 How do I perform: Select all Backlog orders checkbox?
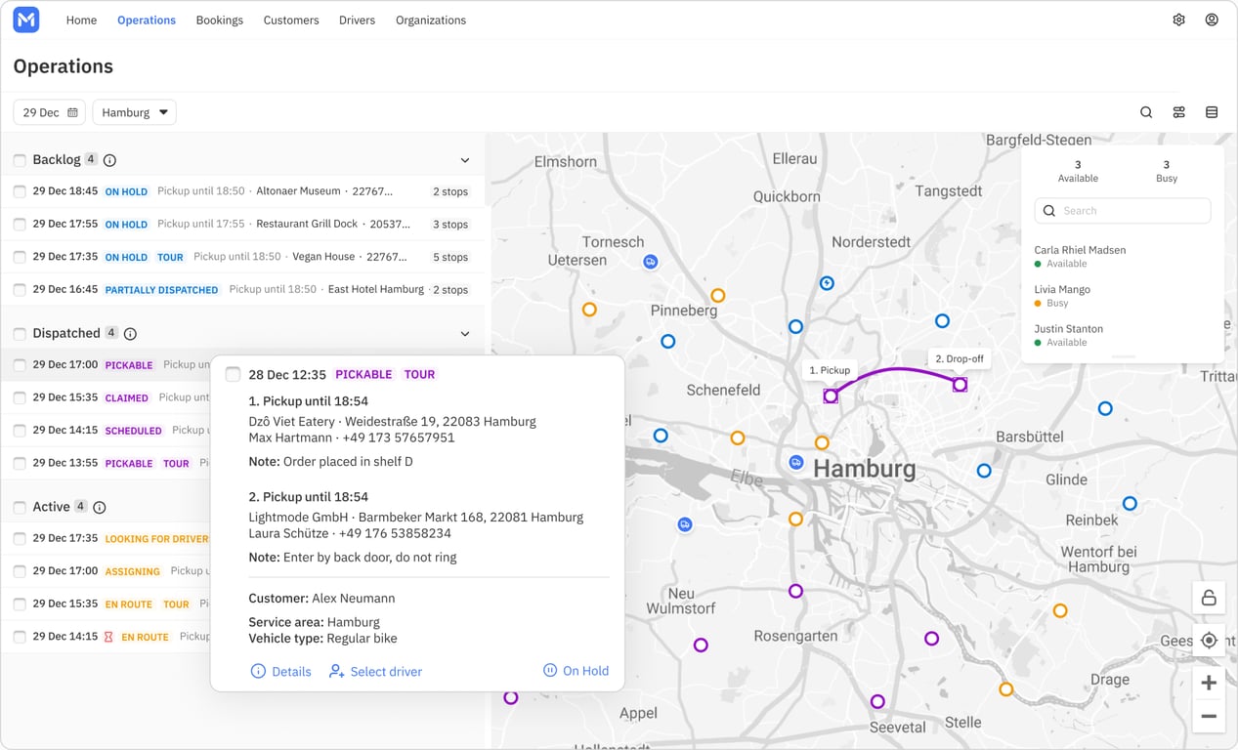(20, 160)
